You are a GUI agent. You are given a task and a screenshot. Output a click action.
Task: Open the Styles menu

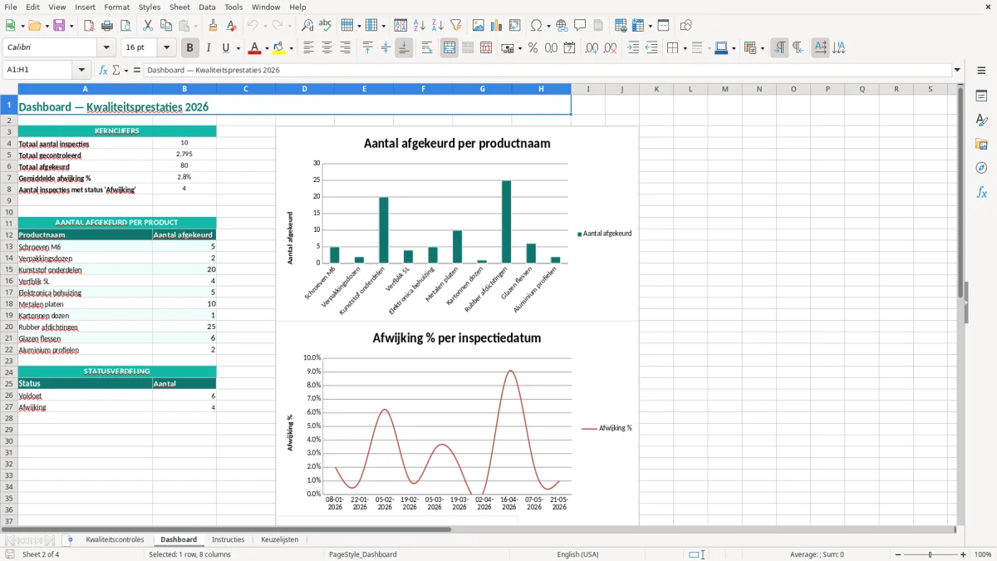(150, 7)
